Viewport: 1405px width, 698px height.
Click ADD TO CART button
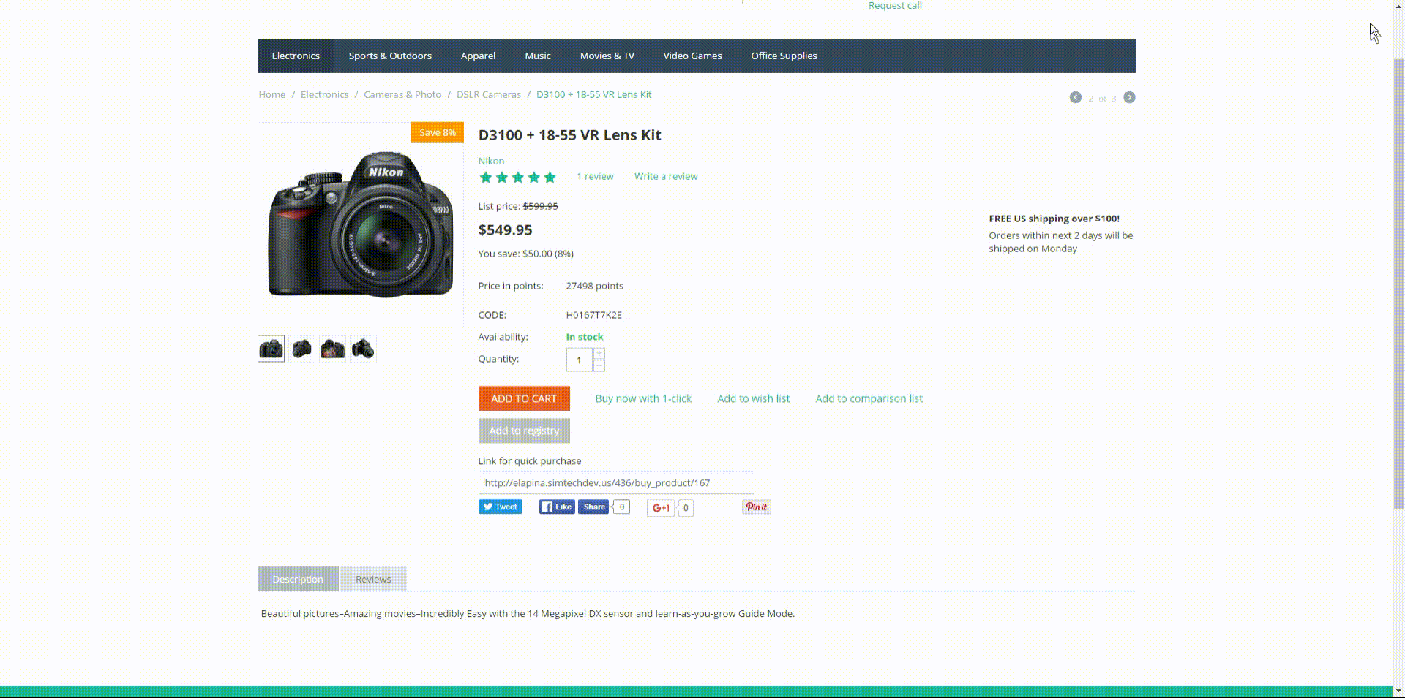click(x=524, y=398)
